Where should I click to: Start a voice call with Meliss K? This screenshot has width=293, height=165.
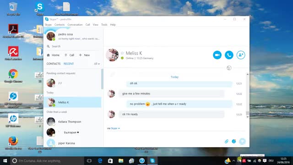[229, 55]
